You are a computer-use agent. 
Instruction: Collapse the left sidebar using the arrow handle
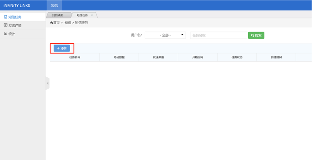(x=48, y=83)
